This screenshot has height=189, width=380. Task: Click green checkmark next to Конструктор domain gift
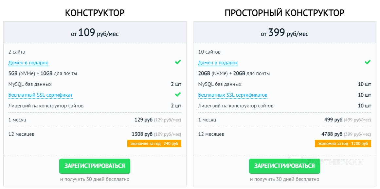point(178,62)
